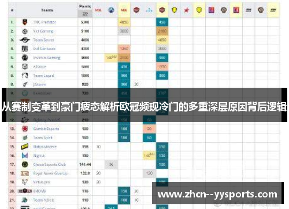289x209 pixels.
Task: Click the Team Adroit logo
Action: [x=25, y=200]
